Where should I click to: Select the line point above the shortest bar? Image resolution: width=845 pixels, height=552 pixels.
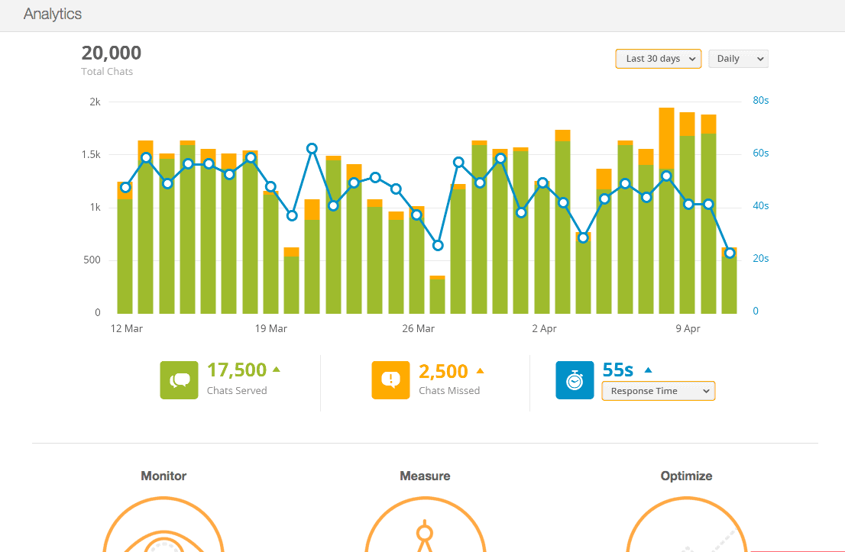coord(438,246)
